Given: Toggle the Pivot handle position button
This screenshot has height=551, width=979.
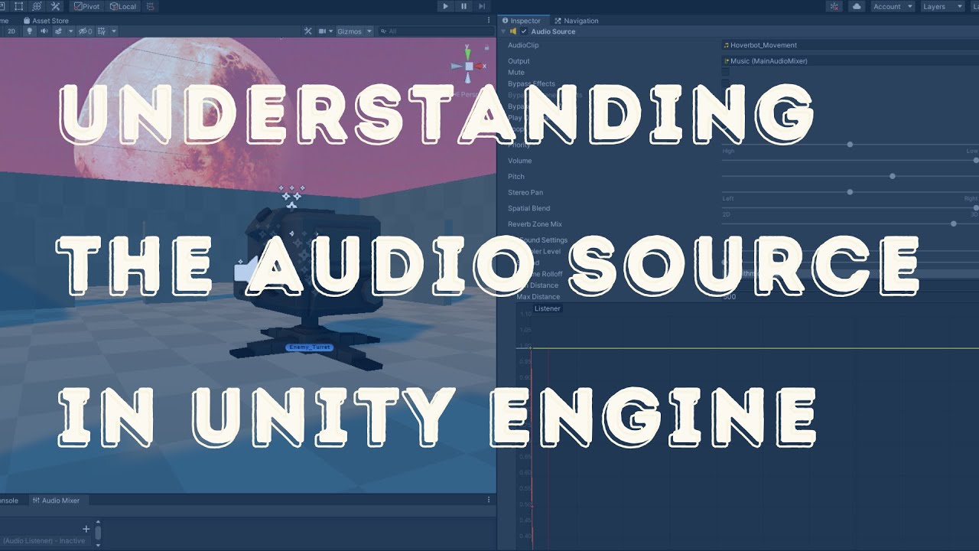Looking at the screenshot, I should coord(86,6).
